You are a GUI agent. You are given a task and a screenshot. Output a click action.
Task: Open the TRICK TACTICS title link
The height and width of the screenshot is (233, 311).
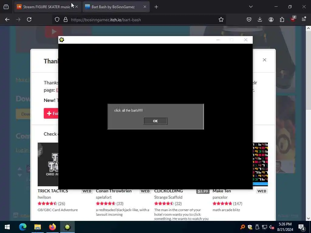[x=53, y=191]
